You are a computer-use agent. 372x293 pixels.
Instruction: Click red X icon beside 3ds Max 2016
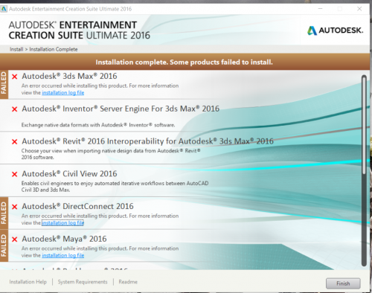point(15,77)
